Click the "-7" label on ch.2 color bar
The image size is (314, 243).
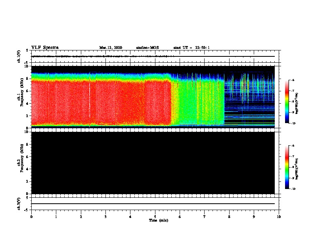point(293,156)
